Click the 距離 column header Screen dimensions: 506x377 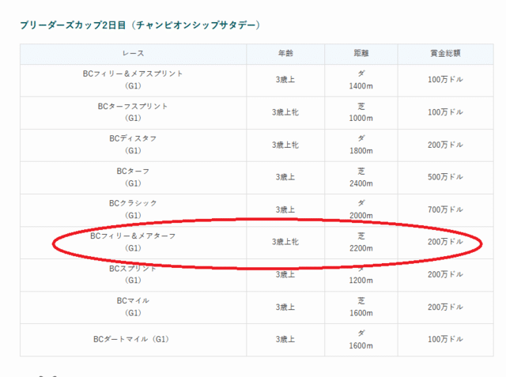pyautogui.click(x=361, y=54)
